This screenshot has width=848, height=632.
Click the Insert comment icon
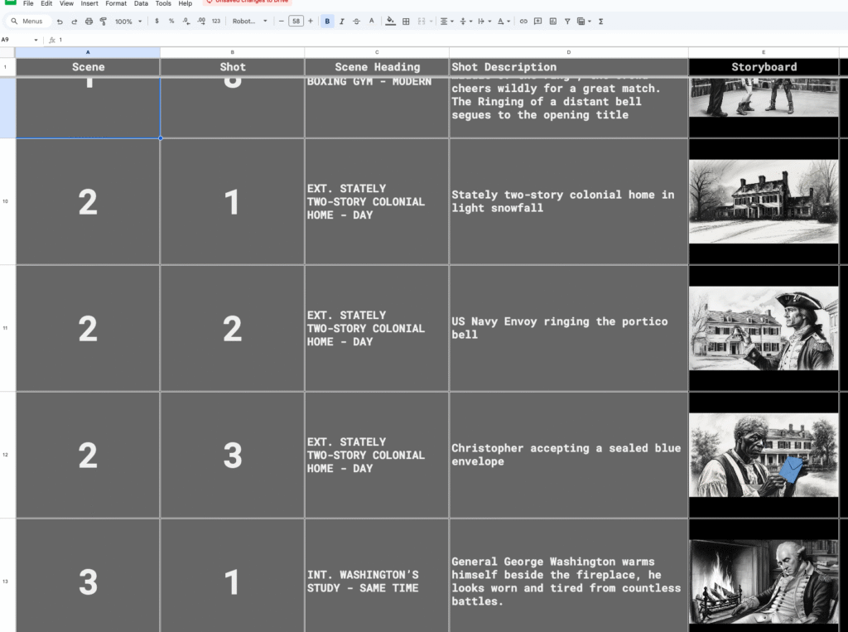(x=538, y=22)
